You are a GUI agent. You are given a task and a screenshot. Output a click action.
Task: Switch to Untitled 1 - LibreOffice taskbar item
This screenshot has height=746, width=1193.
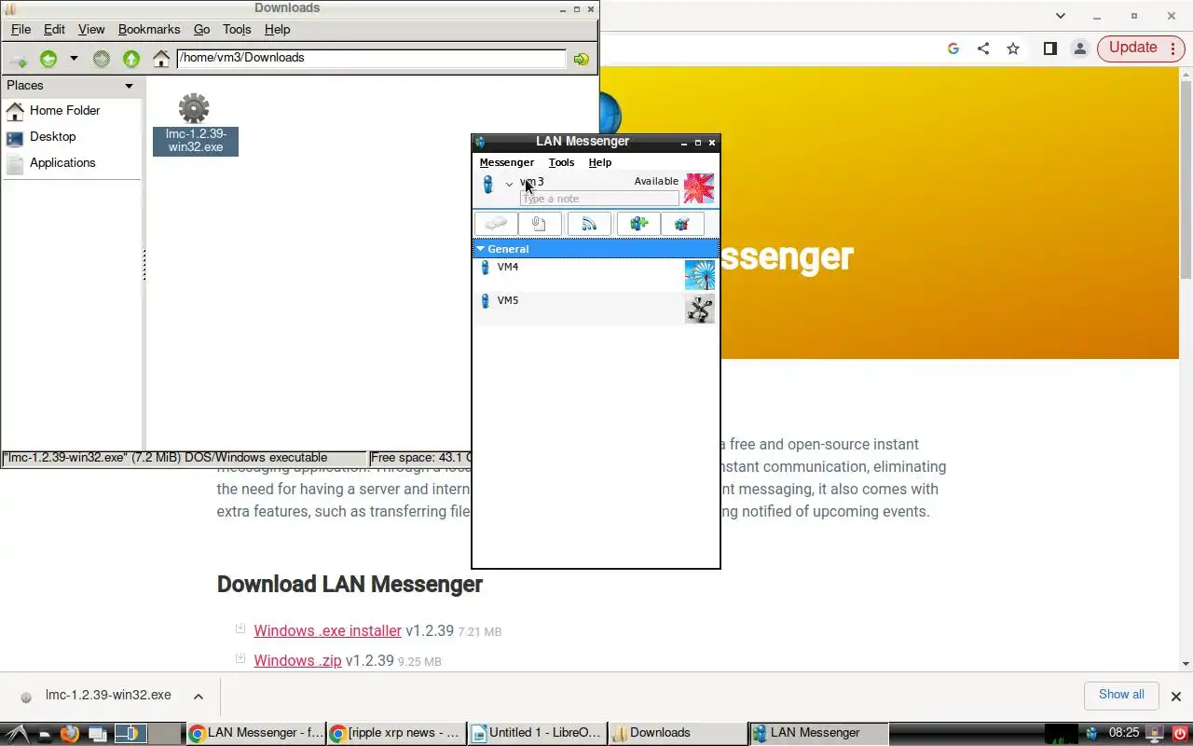click(537, 733)
